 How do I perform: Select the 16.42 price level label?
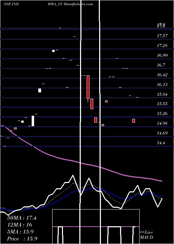tap(162, 75)
